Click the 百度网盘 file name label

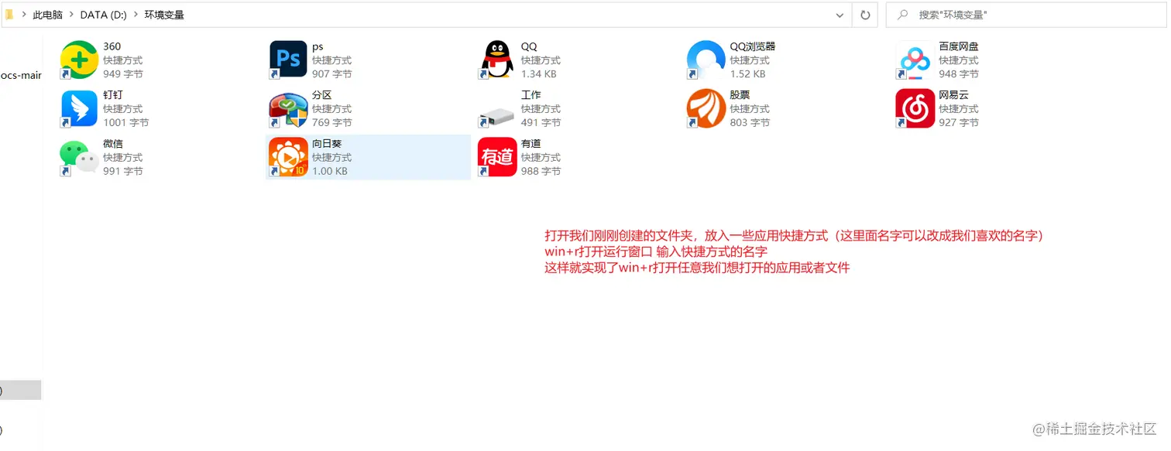959,46
